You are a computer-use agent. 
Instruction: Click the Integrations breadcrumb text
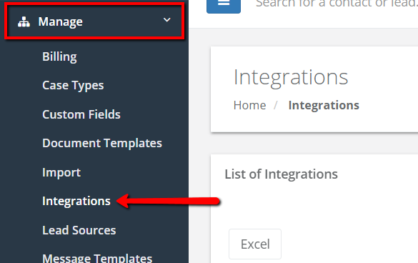324,105
